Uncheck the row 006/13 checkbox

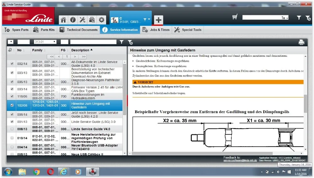pyautogui.click(x=12, y=82)
